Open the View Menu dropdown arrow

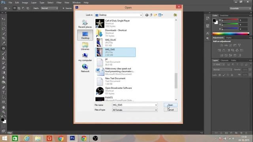pos(162,15)
